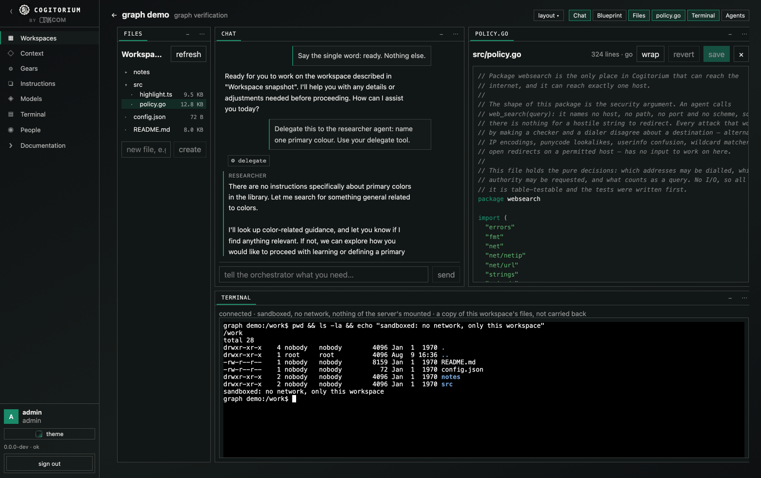Click the 'graph verification' subtitle
The width and height of the screenshot is (761, 478).
click(x=201, y=15)
